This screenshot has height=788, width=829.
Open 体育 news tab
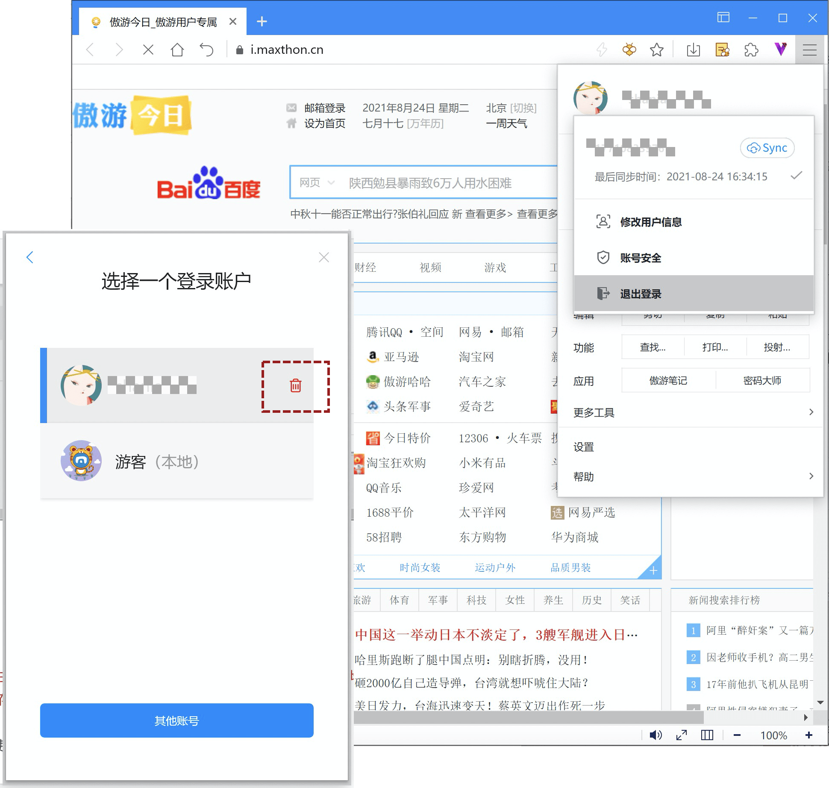400,600
